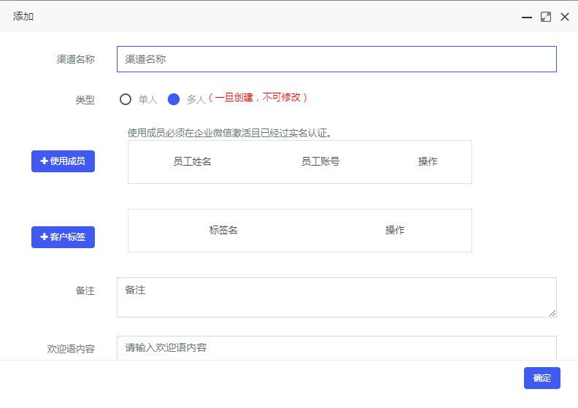Maximize the 添加 dialog window
578x408 pixels.
(545, 17)
